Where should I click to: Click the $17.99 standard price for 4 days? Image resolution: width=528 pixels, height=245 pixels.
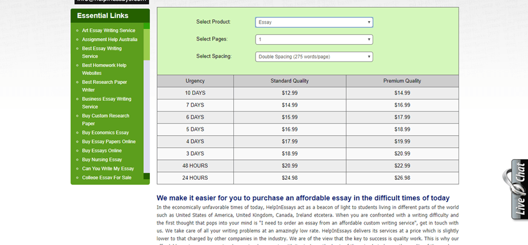pyautogui.click(x=289, y=142)
